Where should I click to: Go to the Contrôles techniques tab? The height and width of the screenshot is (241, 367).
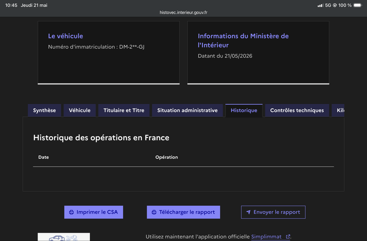coord(297,110)
